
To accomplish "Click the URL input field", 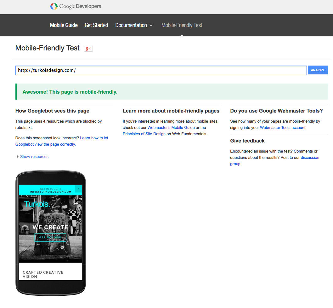I will coord(161,70).
